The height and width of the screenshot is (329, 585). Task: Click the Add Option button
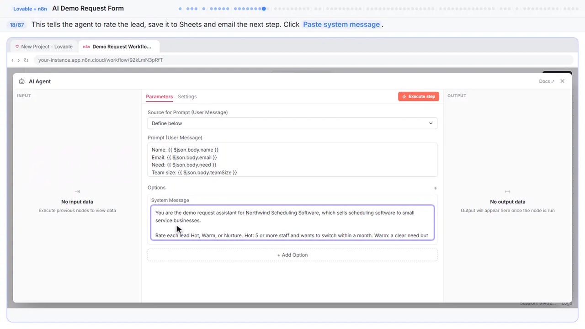point(292,255)
